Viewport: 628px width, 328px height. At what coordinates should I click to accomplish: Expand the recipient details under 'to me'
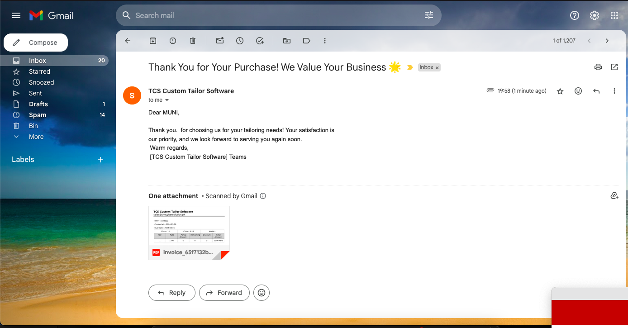pyautogui.click(x=167, y=100)
